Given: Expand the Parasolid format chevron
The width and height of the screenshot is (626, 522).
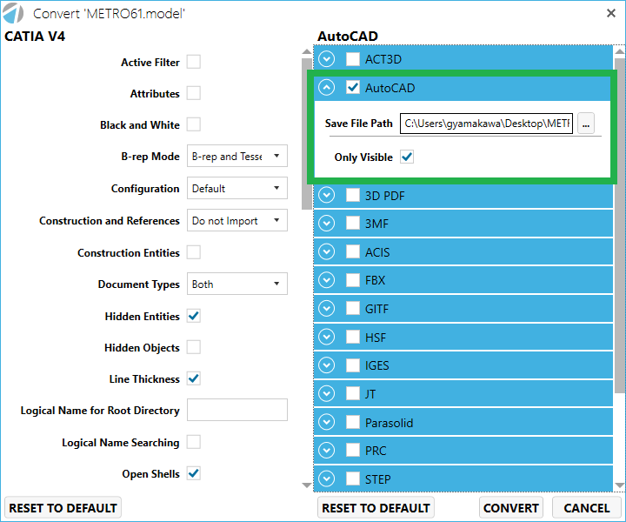Looking at the screenshot, I should [327, 422].
